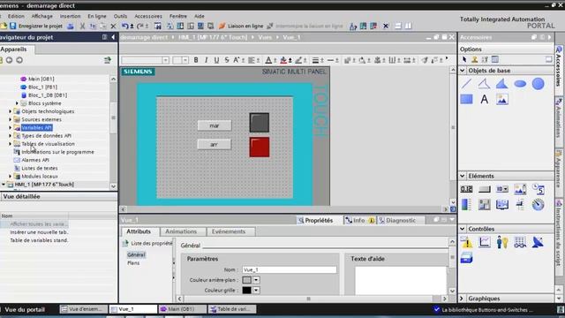Viewport: 565px width, 318px height.
Task: Expand the Sources externes tree node
Action: [x=10, y=119]
